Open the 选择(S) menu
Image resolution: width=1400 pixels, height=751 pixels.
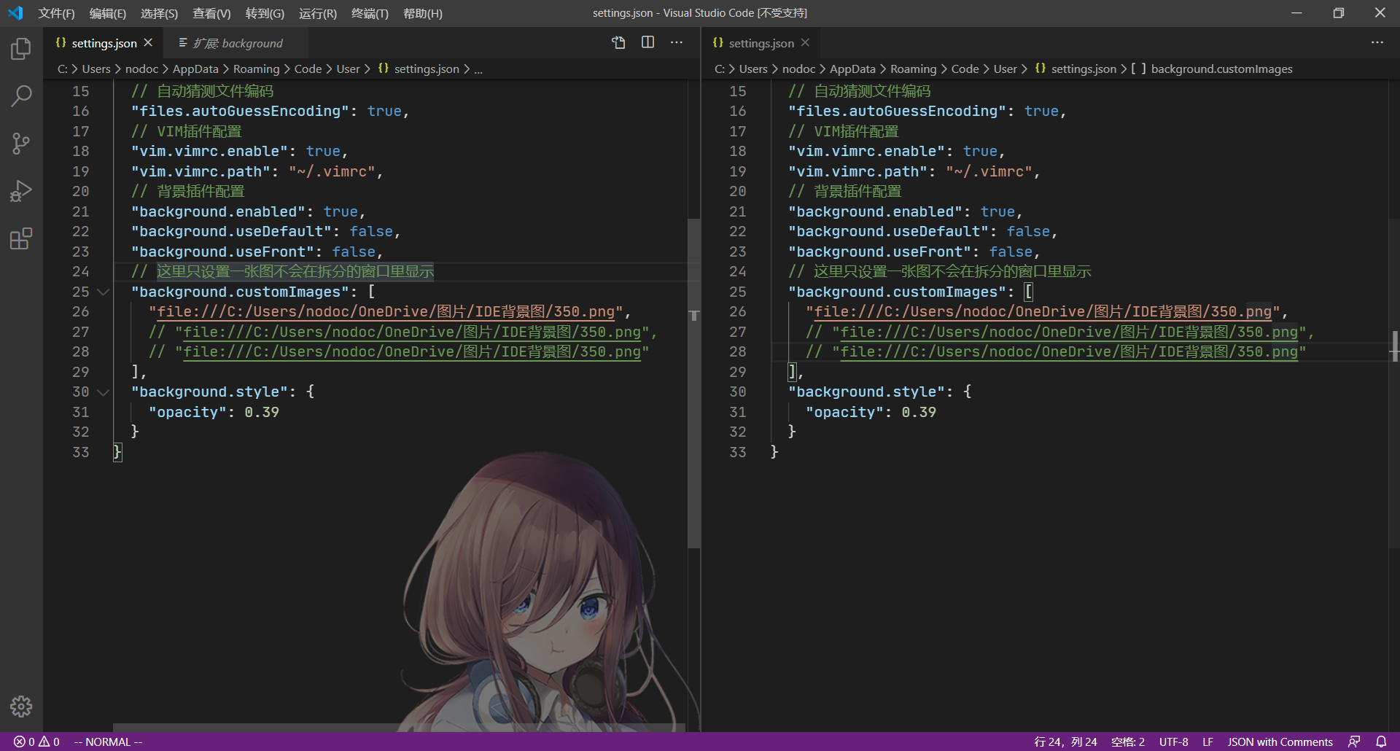(159, 13)
